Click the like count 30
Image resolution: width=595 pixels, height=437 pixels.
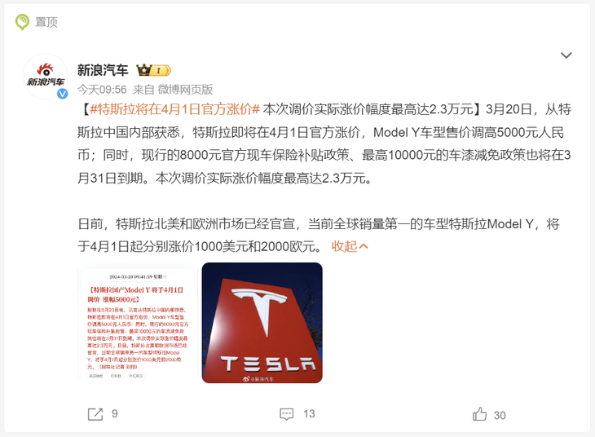click(500, 415)
